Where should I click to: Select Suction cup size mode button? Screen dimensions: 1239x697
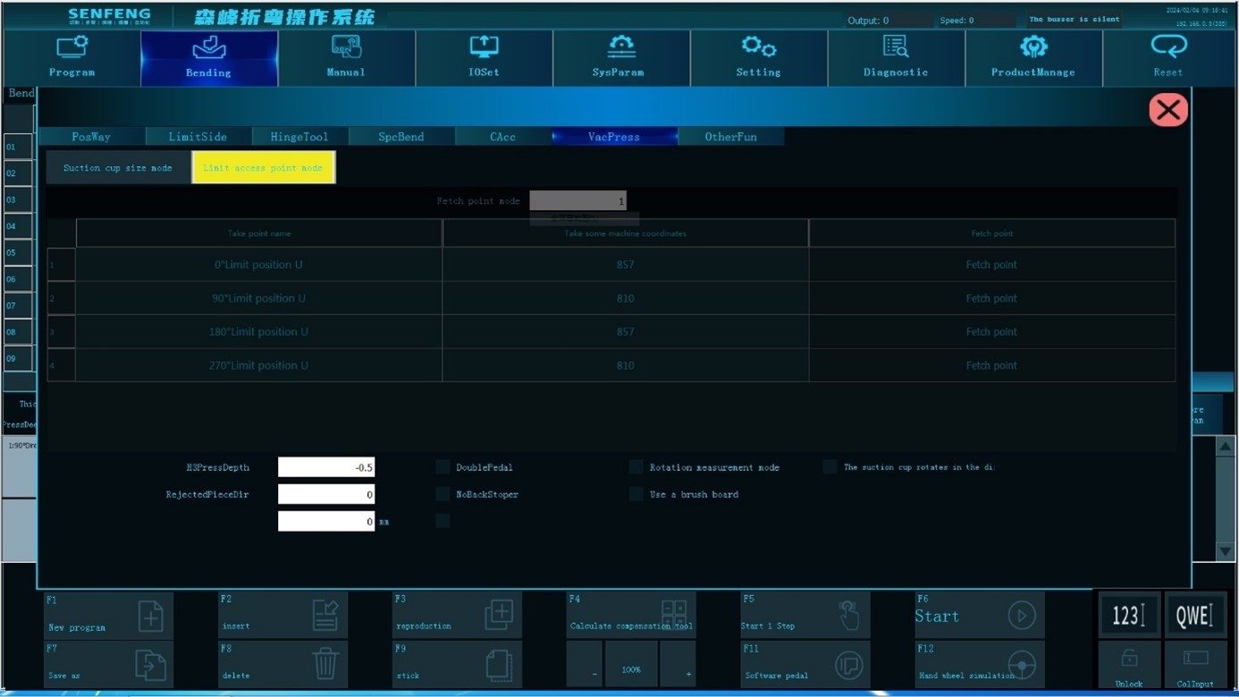click(x=118, y=168)
